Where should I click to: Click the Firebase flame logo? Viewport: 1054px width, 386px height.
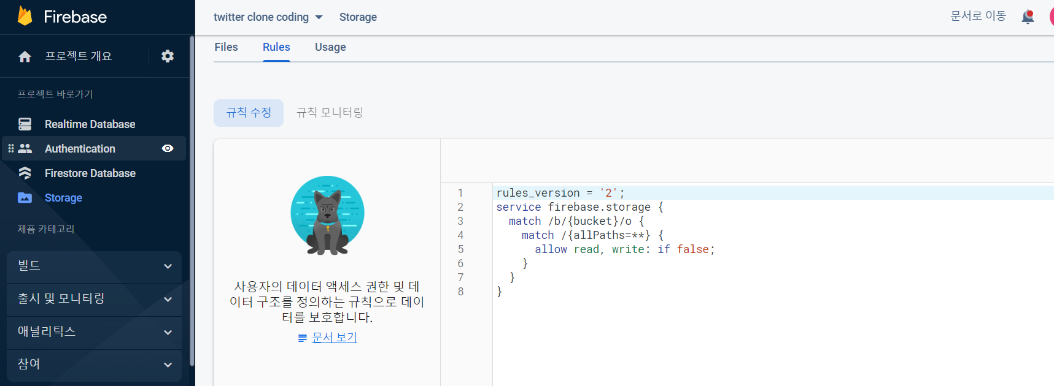click(25, 16)
